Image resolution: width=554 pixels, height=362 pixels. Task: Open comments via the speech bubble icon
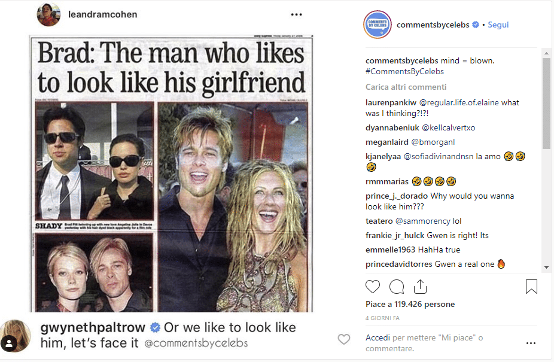(397, 287)
